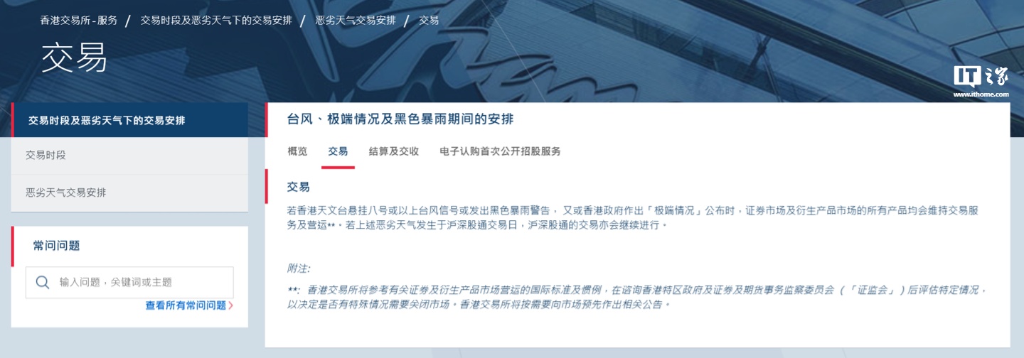Screen dimensions: 1024x358
Task: Click the last breadcrumb item 交易
Action: 429,20
